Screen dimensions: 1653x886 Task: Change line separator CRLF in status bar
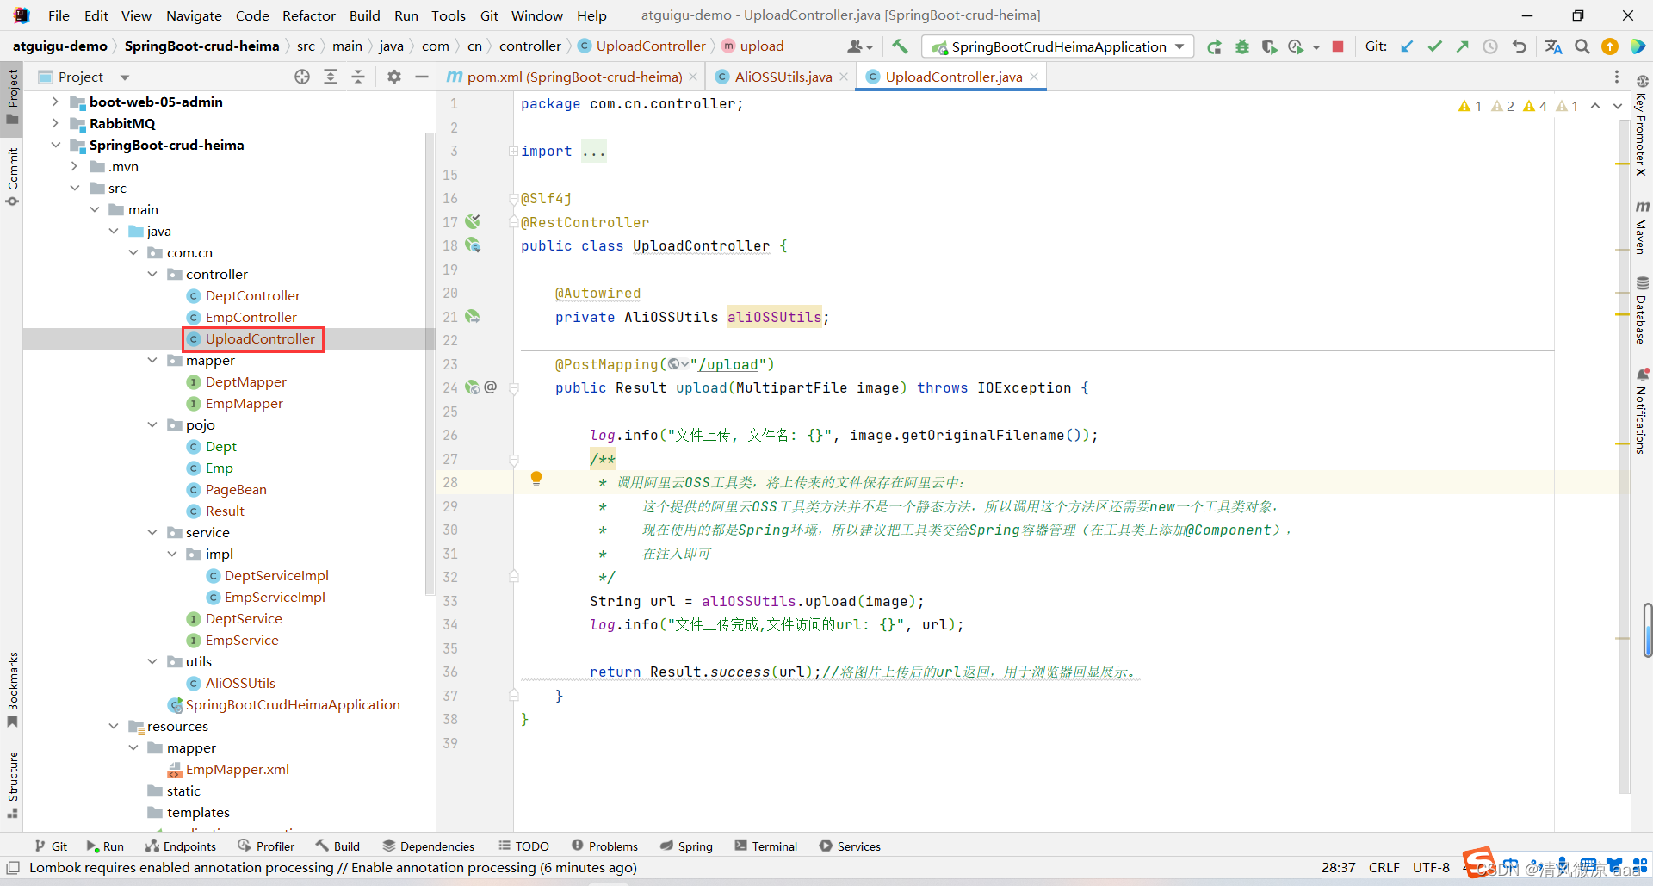pyautogui.click(x=1384, y=868)
